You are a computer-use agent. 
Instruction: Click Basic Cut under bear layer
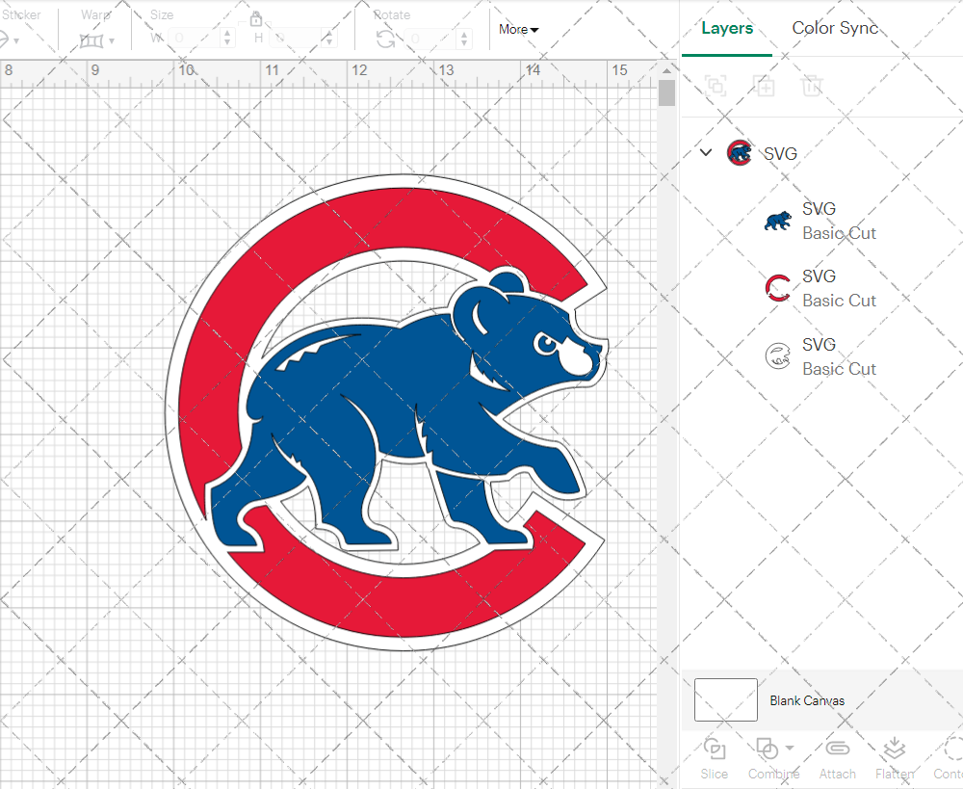tap(839, 233)
